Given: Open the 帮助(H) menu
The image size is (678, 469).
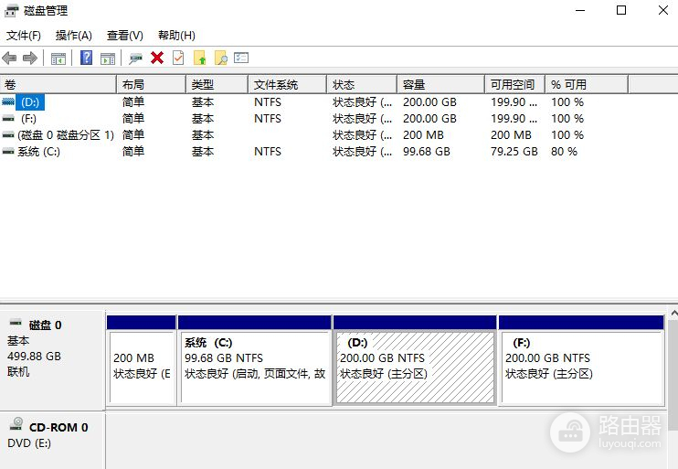Looking at the screenshot, I should (176, 36).
